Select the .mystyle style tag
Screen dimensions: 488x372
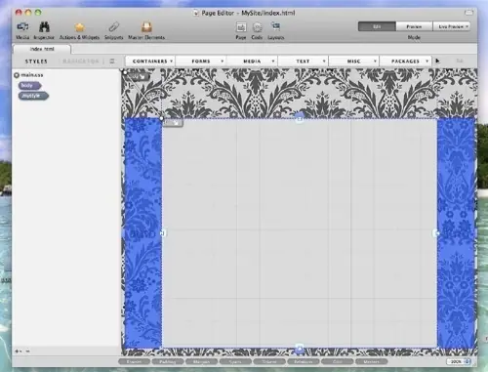(x=33, y=96)
